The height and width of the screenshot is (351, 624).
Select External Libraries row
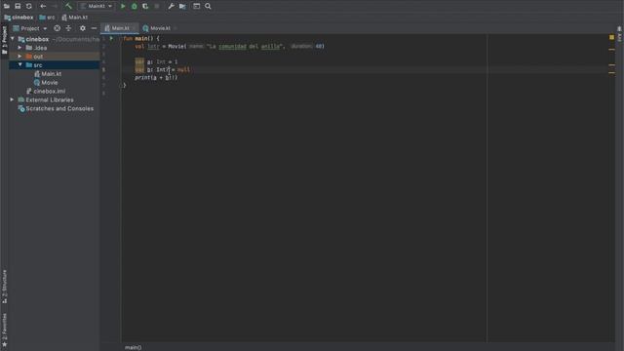[x=46, y=99]
